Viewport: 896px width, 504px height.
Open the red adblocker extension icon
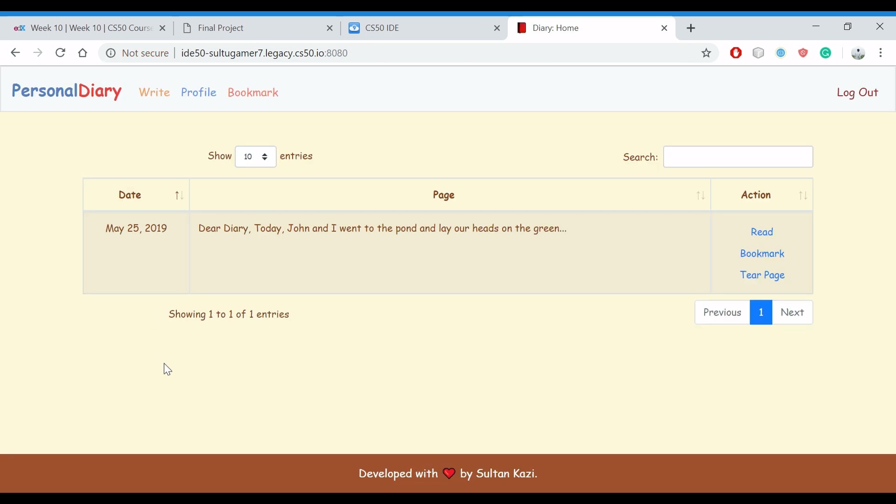[x=736, y=53]
